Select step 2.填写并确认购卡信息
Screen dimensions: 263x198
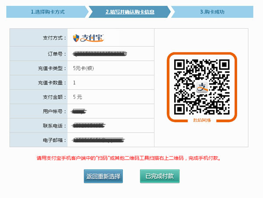coord(130,12)
